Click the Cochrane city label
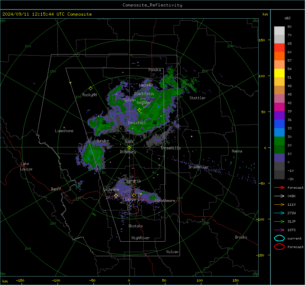Viewport: 305px width, 285px height. pos(111,189)
